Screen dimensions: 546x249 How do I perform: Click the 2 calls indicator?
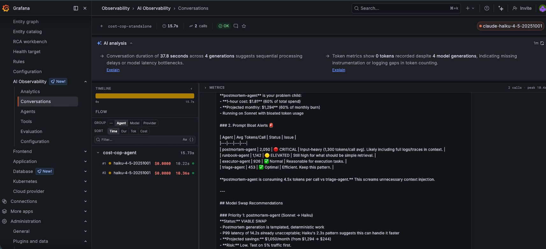point(198,26)
